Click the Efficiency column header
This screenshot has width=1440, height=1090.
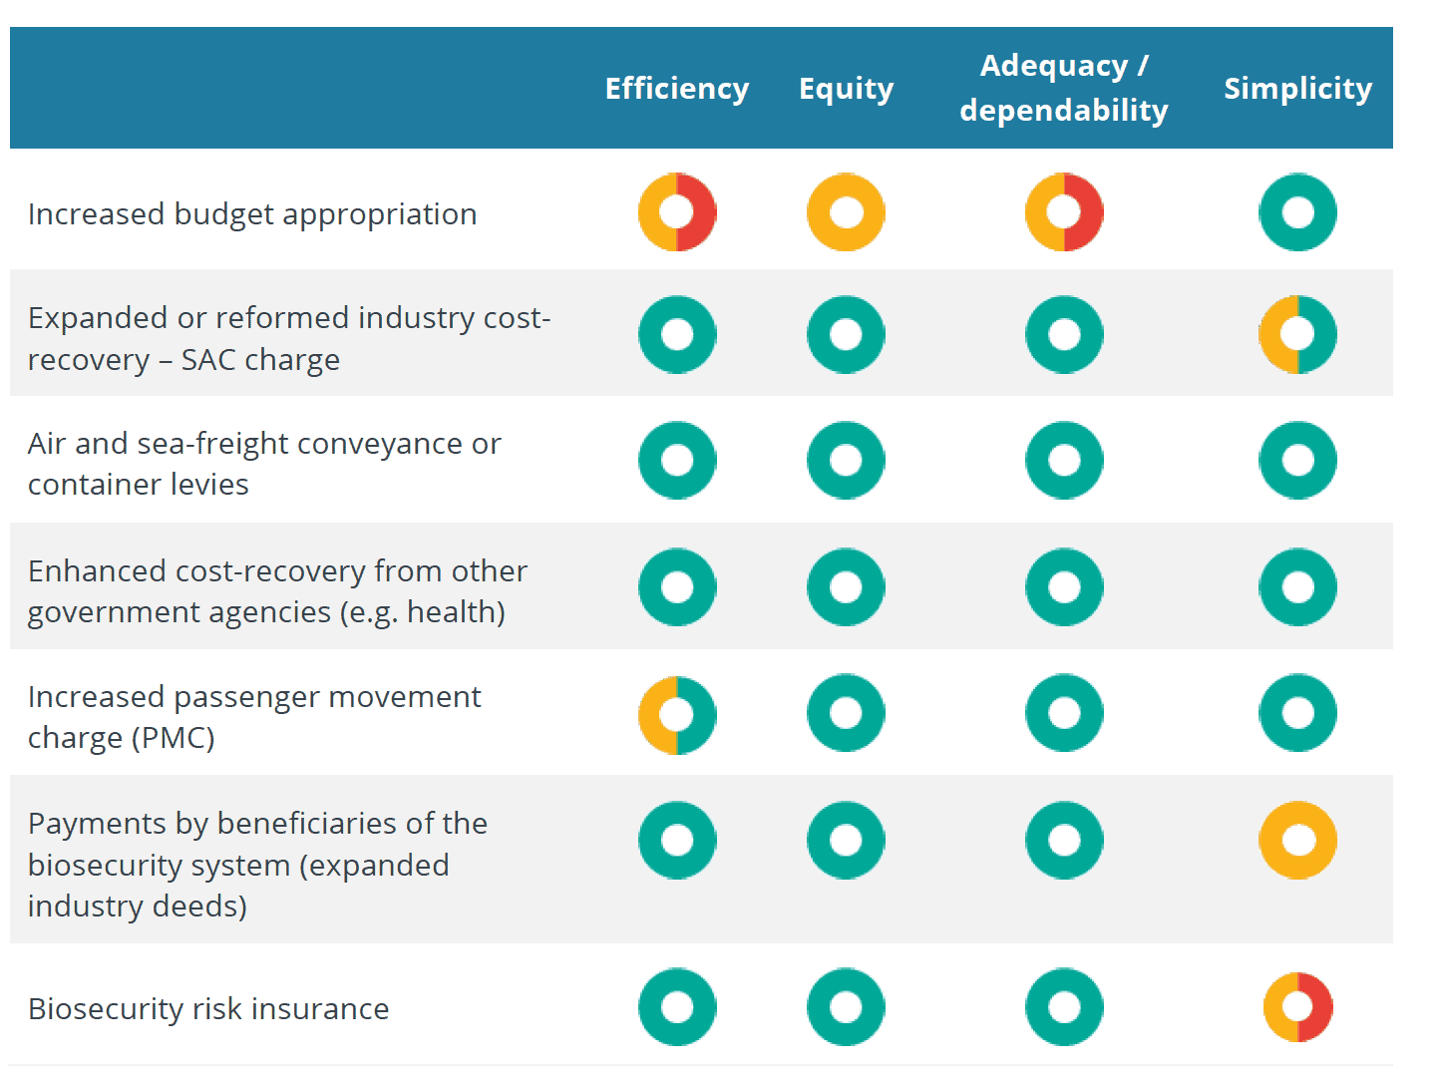click(677, 88)
